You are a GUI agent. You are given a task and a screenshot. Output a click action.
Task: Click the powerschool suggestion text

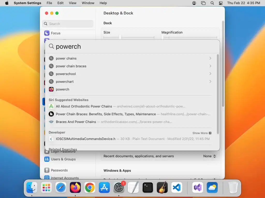coord(66,74)
